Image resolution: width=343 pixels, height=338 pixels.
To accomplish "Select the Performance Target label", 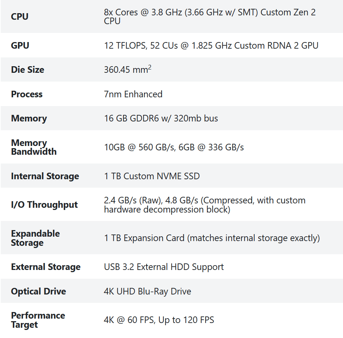I will click(x=38, y=320).
